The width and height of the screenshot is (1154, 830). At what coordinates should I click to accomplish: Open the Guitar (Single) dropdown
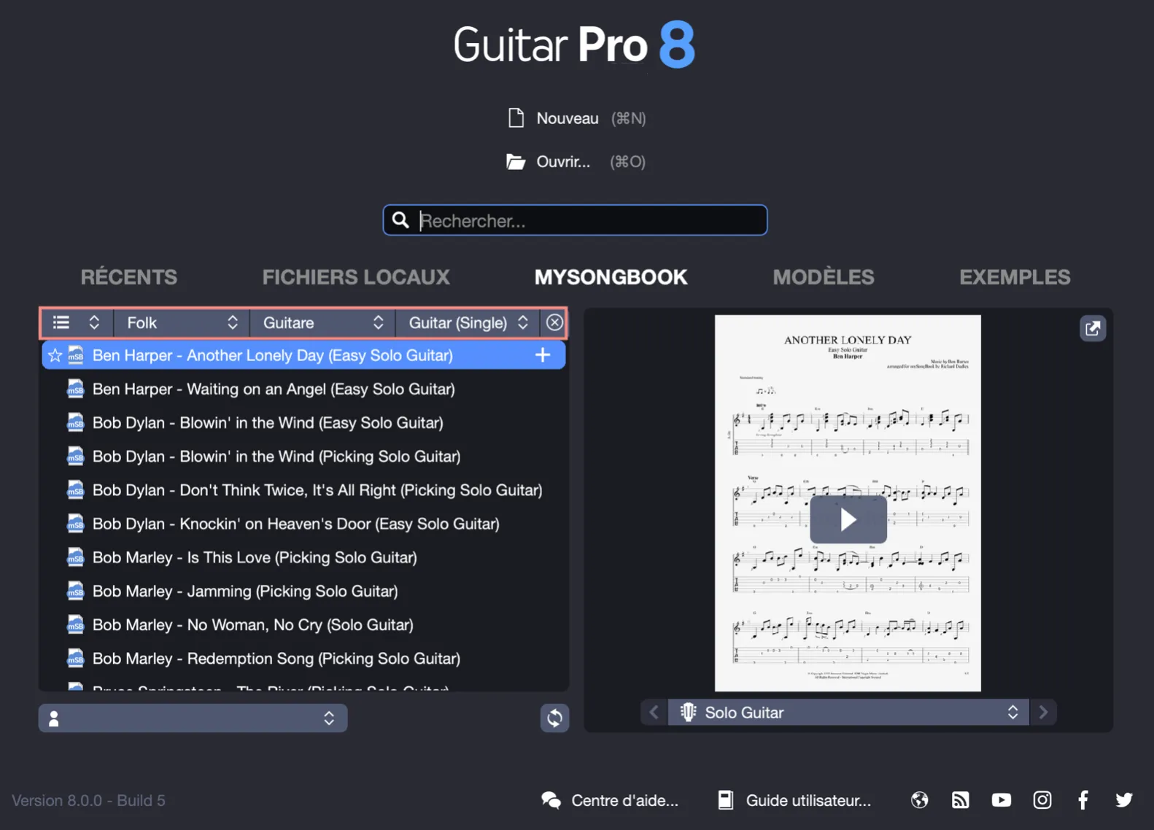(468, 322)
